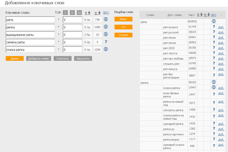Click question mark for смотреть репка
This screenshot has height=152, width=228.
point(214,110)
